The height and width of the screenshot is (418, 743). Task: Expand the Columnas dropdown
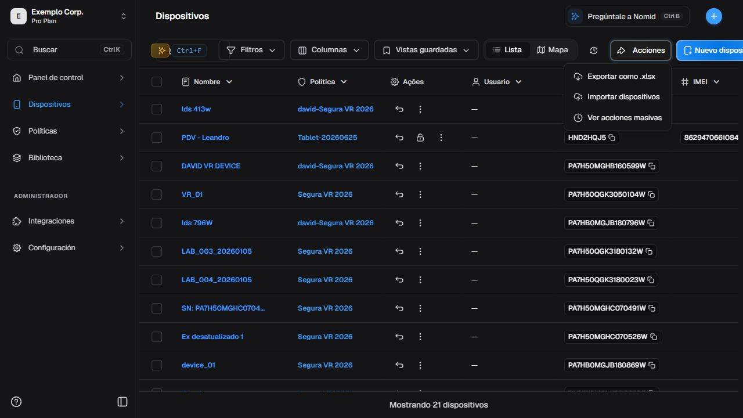pos(329,50)
